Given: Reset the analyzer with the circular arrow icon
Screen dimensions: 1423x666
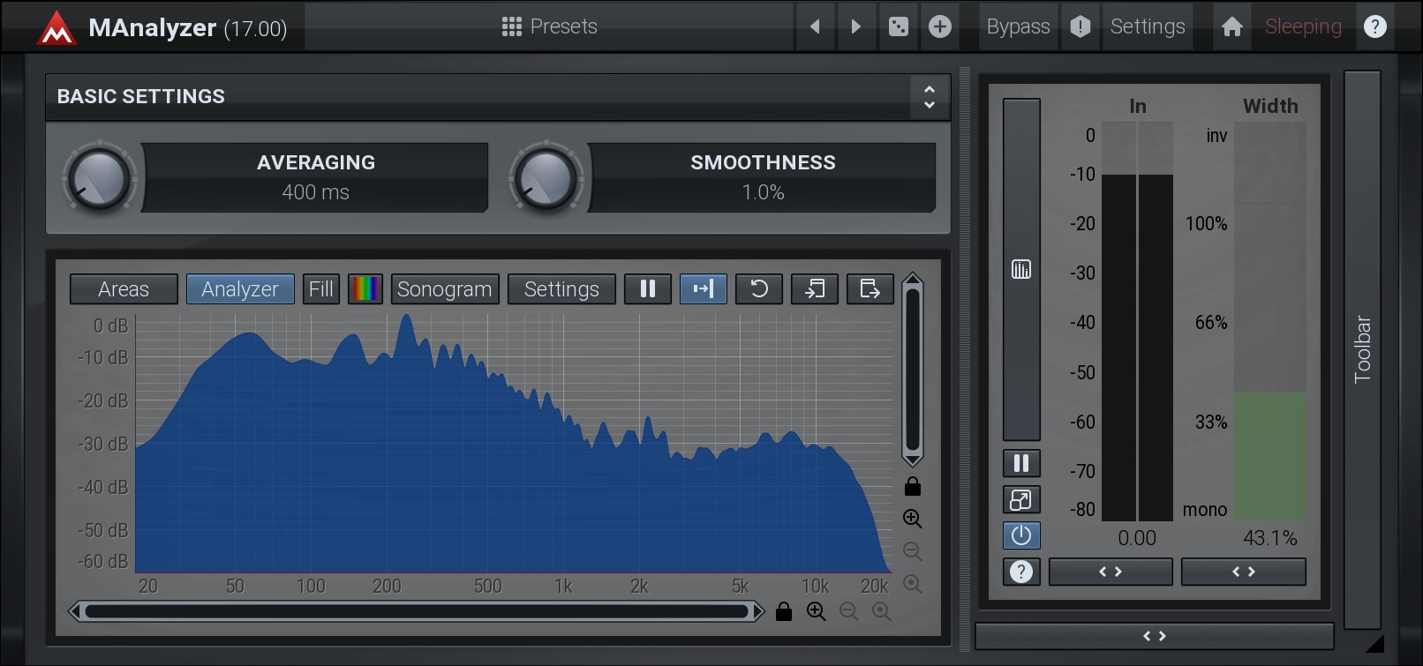Looking at the screenshot, I should pyautogui.click(x=758, y=289).
